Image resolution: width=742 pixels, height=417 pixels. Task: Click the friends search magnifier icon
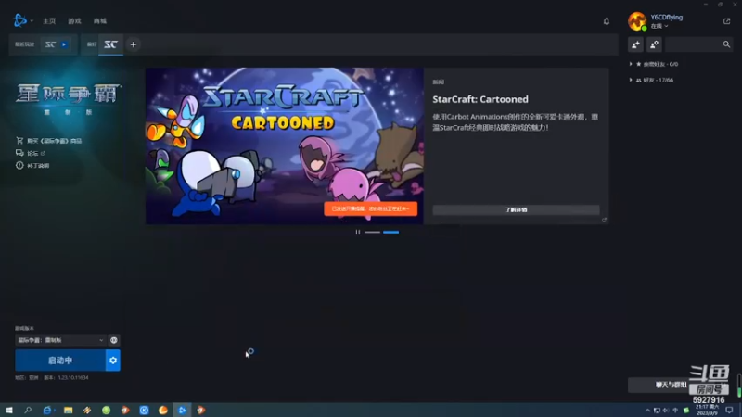click(726, 44)
